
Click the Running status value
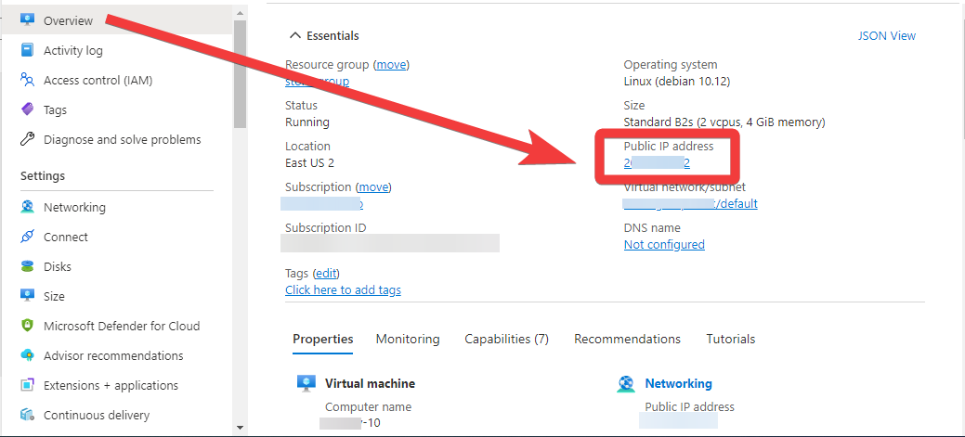point(307,122)
